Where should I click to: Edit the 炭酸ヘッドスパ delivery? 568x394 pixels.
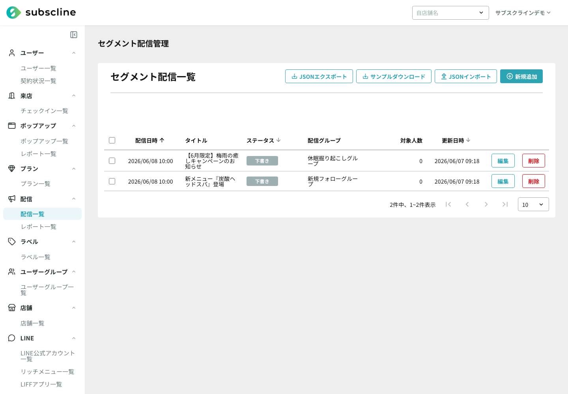tap(503, 181)
